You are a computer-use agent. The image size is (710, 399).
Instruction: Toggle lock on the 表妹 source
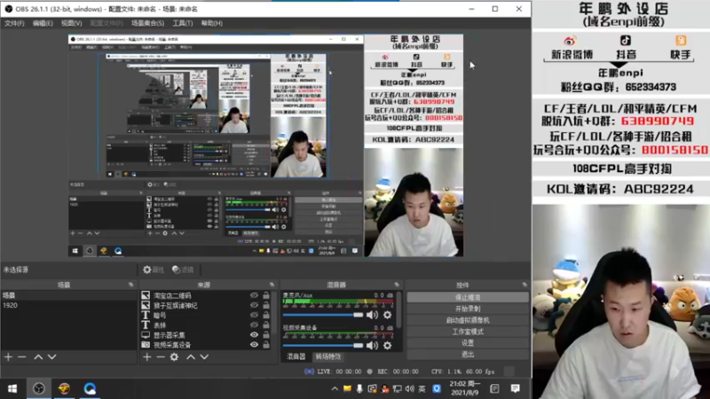click(266, 325)
